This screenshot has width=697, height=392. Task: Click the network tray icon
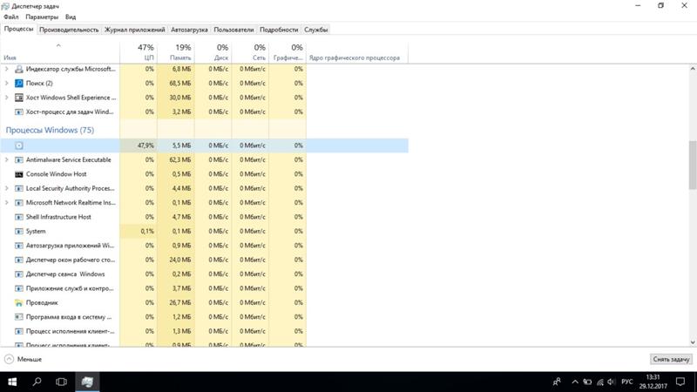(599, 382)
